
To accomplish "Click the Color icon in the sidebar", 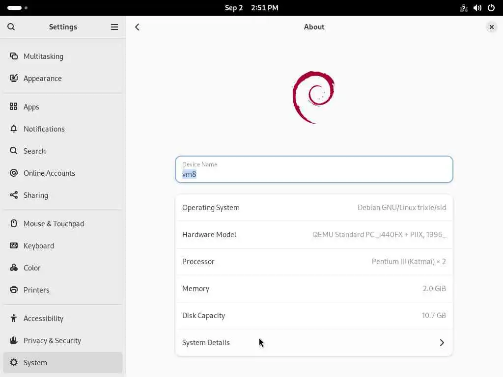I will 13,268.
